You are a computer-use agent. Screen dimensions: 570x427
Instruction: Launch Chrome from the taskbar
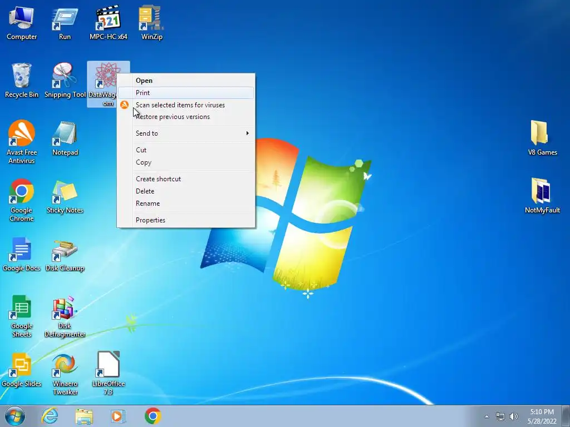[x=153, y=416]
